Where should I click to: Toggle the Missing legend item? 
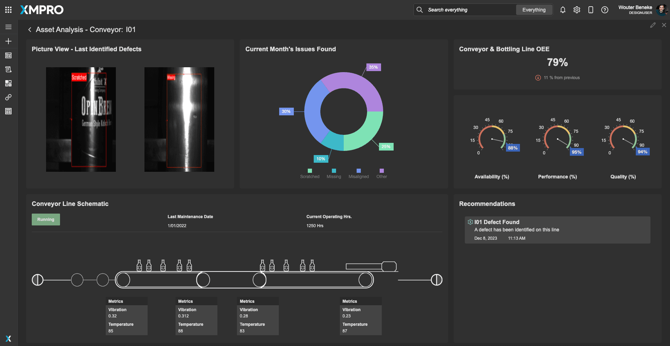coord(334,174)
